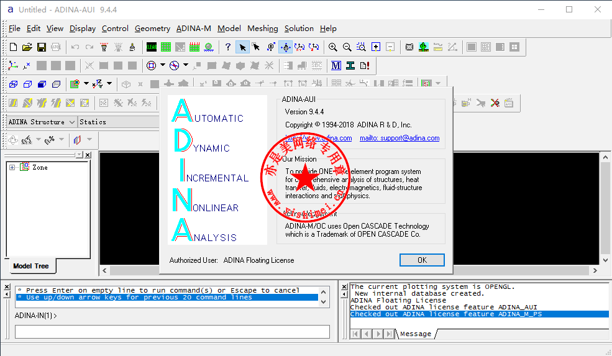Click the hatched cube icon
This screenshot has height=356, width=612.
coord(56,84)
